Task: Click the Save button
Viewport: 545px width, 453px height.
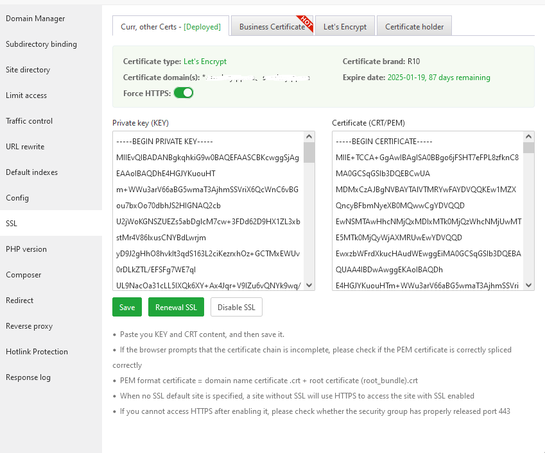Action: pos(127,308)
